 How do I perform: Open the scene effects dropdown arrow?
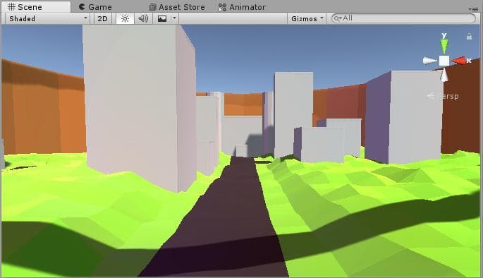pos(174,18)
